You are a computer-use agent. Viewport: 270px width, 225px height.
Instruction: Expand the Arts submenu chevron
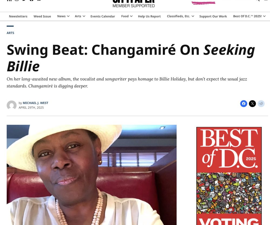pyautogui.click(x=84, y=16)
